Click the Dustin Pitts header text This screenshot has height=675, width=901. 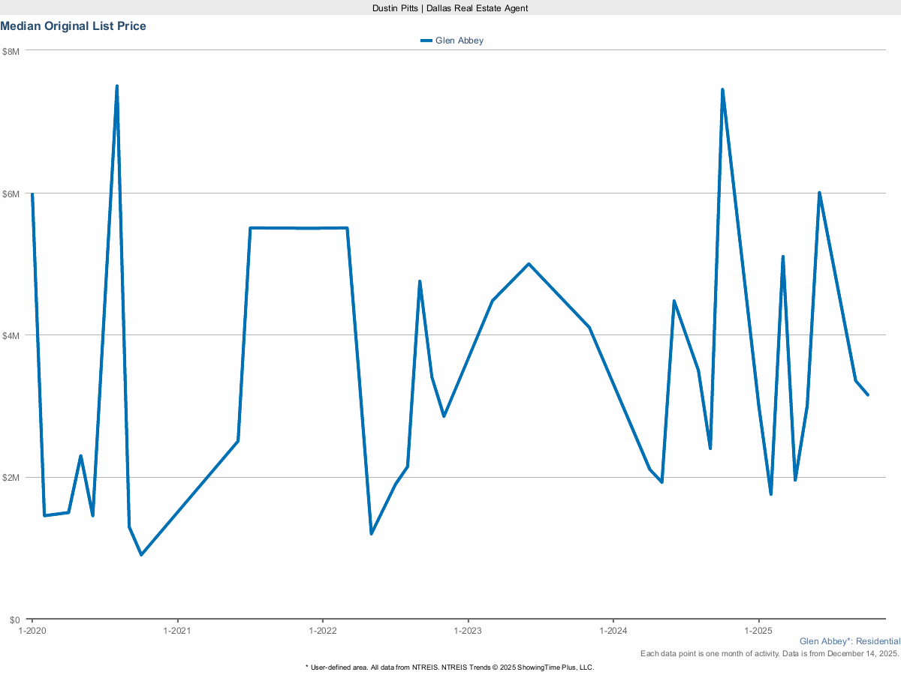[450, 7]
